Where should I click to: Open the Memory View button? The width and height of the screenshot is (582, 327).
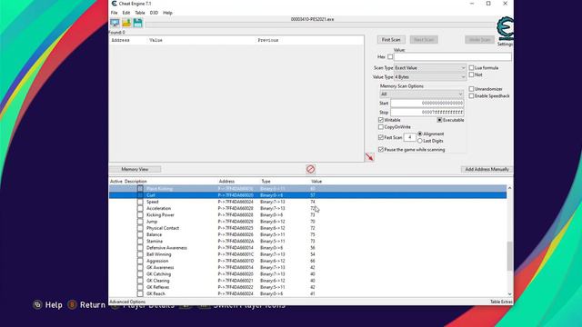point(135,169)
